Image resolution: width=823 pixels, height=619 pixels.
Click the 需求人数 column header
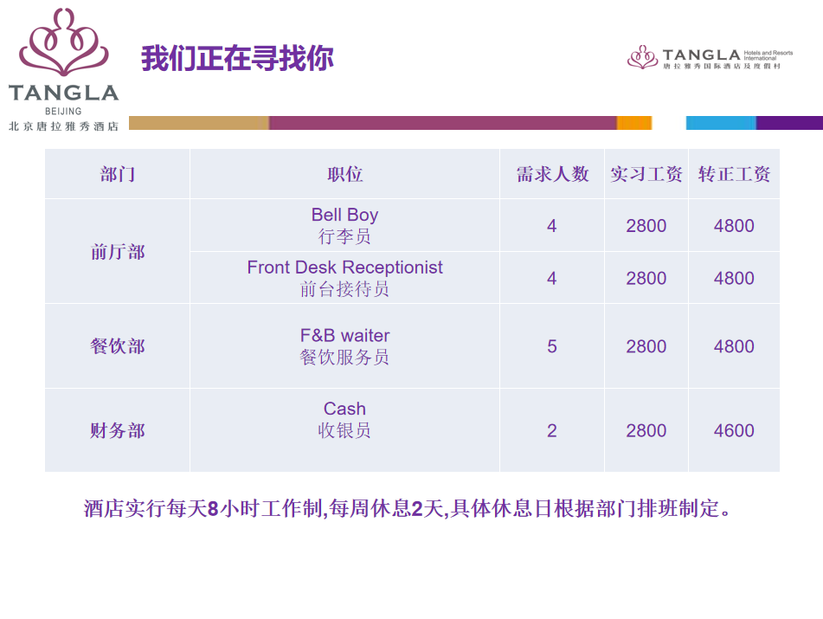coord(552,174)
